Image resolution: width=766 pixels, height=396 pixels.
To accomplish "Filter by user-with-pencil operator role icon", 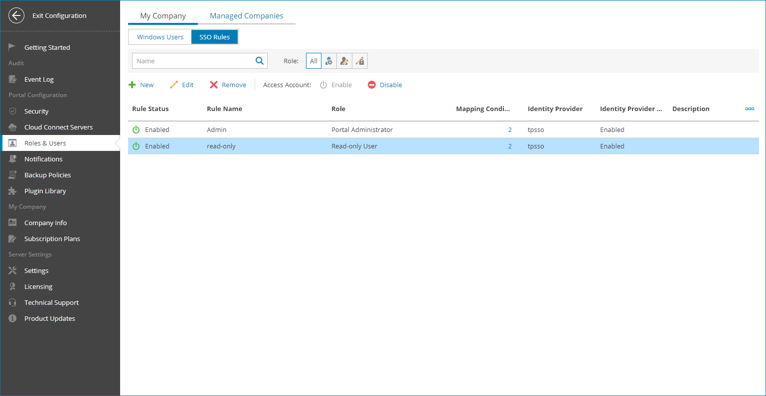I will click(344, 61).
